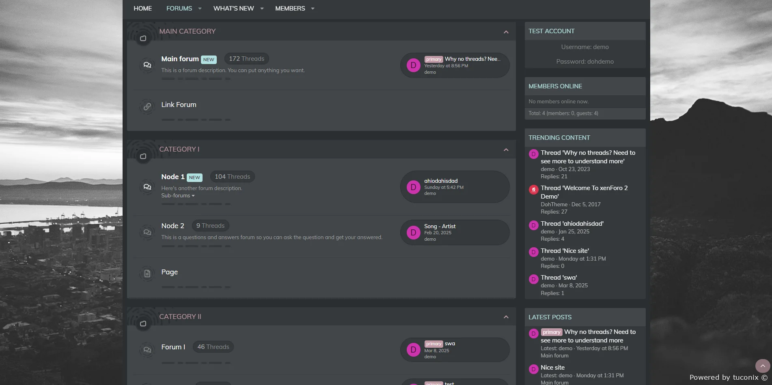The height and width of the screenshot is (385, 772).
Task: Click avatar next to trending 'Why no threads' thread
Action: point(533,154)
